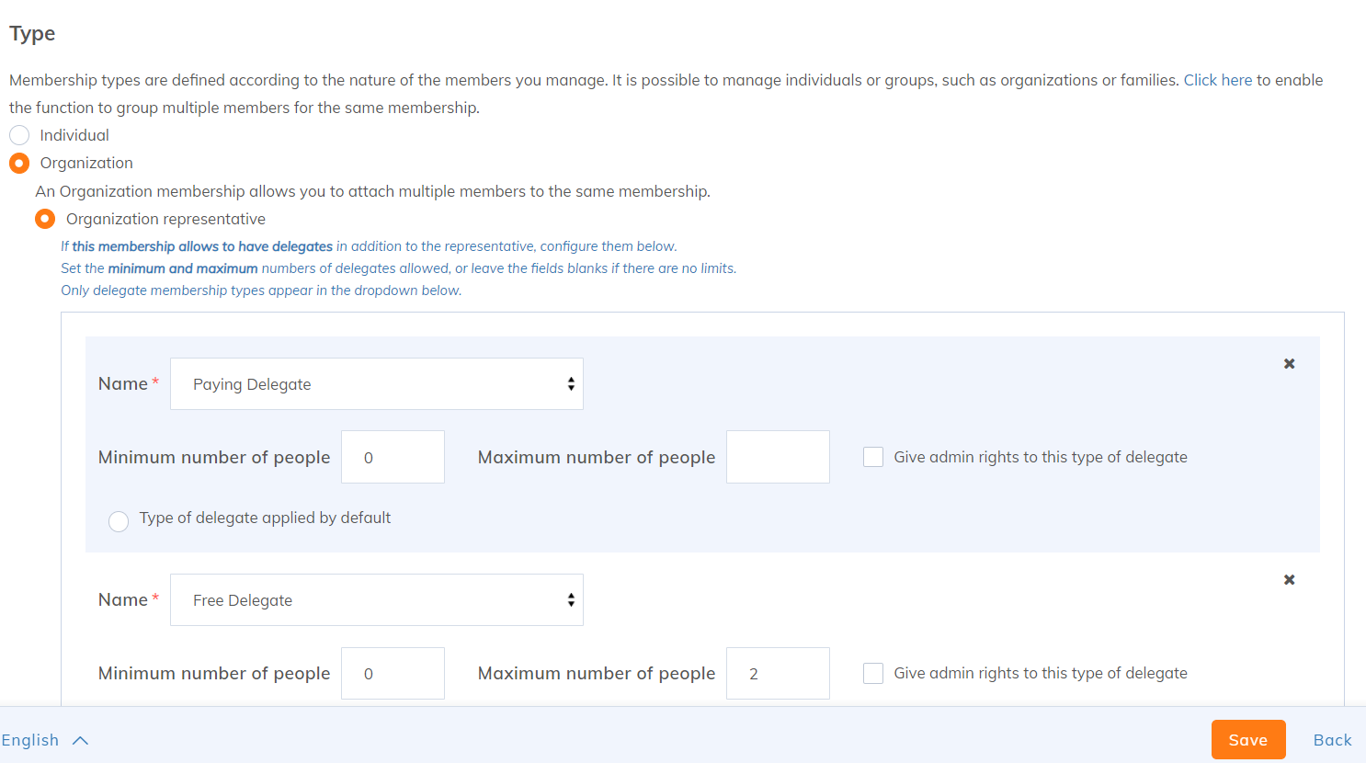Focus Paying Delegate minimum number field
The width and height of the screenshot is (1366, 763).
click(393, 457)
